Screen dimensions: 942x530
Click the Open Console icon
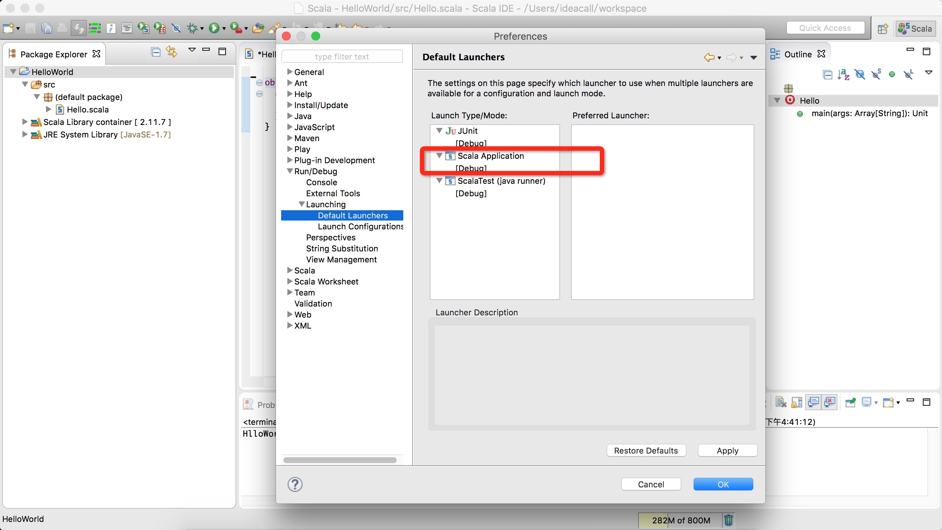(x=888, y=402)
